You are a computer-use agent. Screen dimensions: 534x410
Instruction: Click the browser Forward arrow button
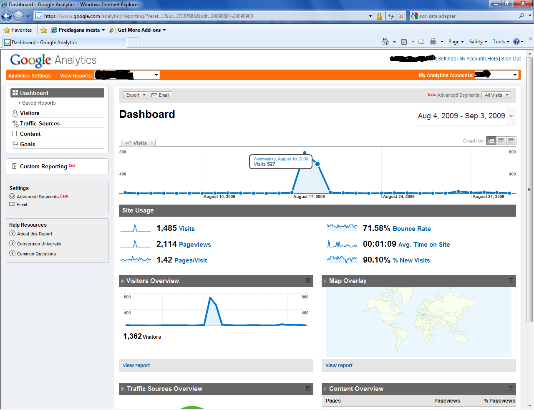coord(18,16)
